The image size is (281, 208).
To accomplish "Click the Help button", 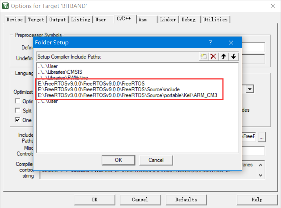I will click(x=257, y=200).
